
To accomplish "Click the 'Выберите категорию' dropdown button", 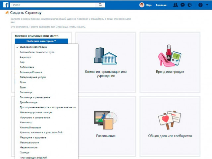I will pyautogui.click(x=41, y=41).
